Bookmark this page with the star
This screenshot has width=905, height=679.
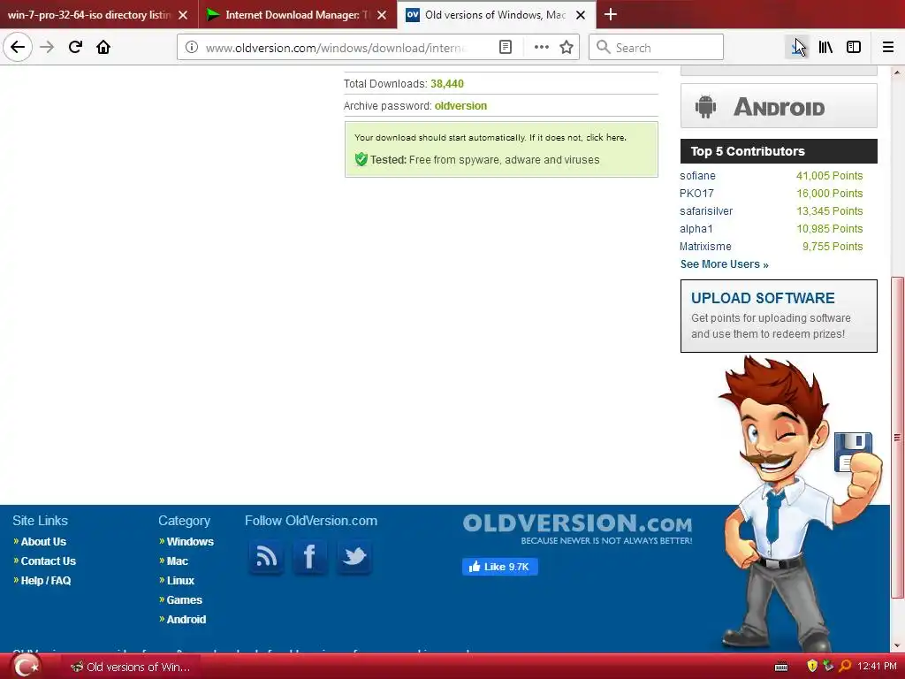[567, 48]
